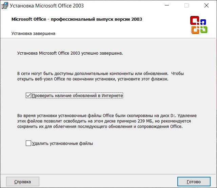The height and width of the screenshot is (188, 217).
Task: Click the disabled maximize button
Action: coord(186,5)
